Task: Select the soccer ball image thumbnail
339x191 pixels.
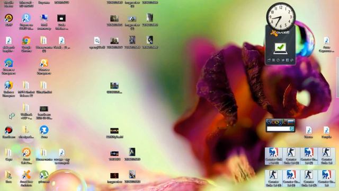Action: point(132,19)
